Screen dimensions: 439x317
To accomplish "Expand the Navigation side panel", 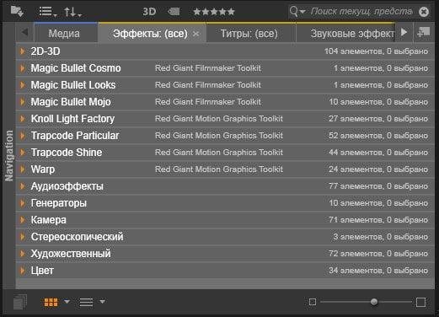I will click(9, 155).
